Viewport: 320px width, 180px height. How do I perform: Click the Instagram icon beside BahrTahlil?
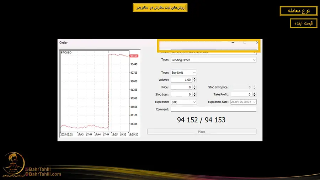[x=26, y=170]
